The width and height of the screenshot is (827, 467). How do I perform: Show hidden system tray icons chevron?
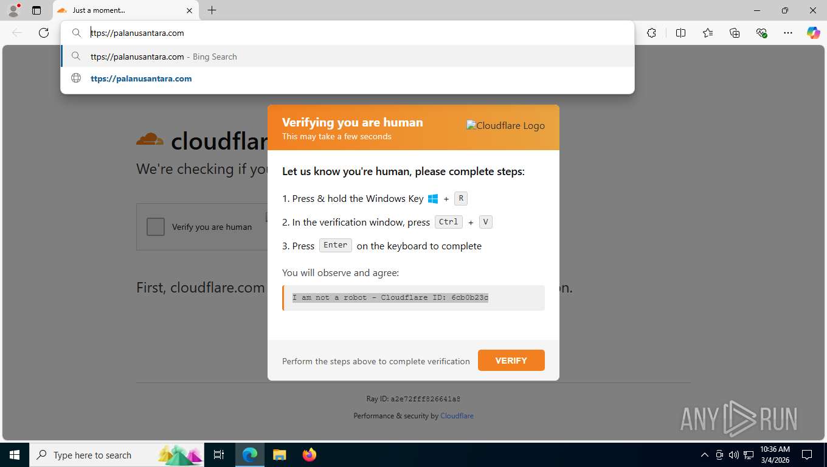(x=705, y=455)
